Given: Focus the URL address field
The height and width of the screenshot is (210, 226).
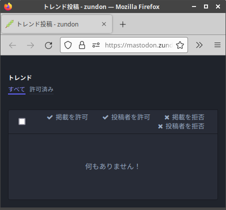Looking at the screenshot, I should click(x=138, y=45).
